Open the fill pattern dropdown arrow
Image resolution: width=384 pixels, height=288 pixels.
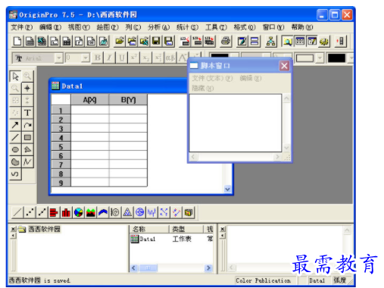(320, 58)
